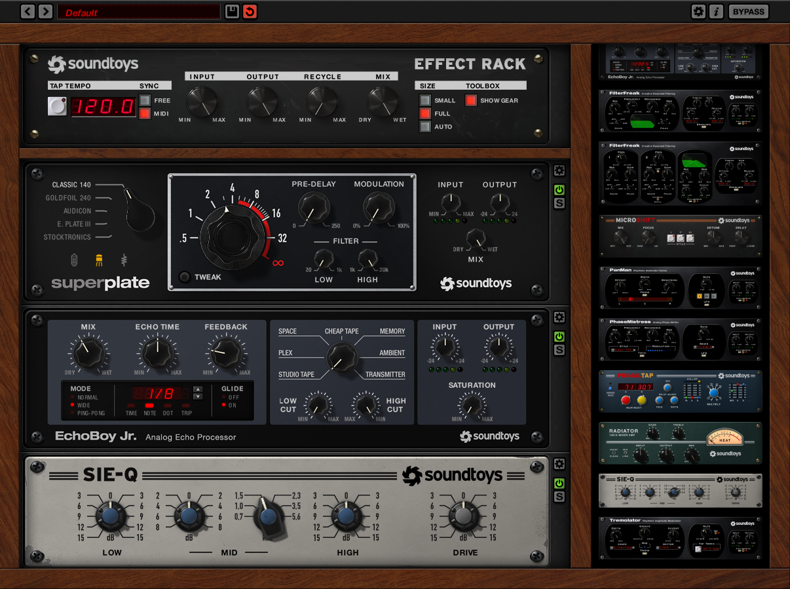Open Soundtoys logo settings icon in top bar

tap(698, 11)
